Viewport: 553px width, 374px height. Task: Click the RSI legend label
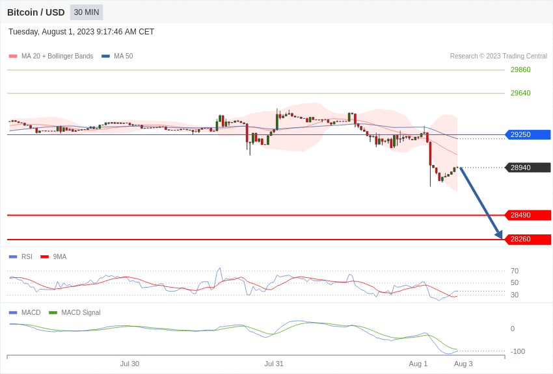coord(27,257)
